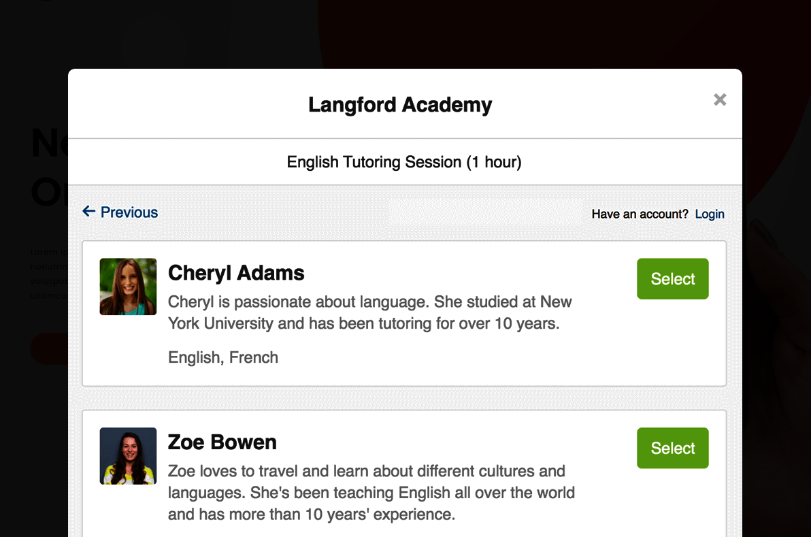Click the English, French languages line
This screenshot has width=811, height=537.
click(x=223, y=357)
